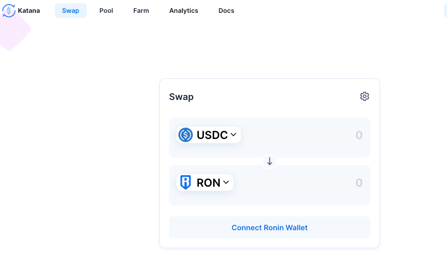The width and height of the screenshot is (447, 266).
Task: Click the USDC amount input field
Action: point(305,135)
